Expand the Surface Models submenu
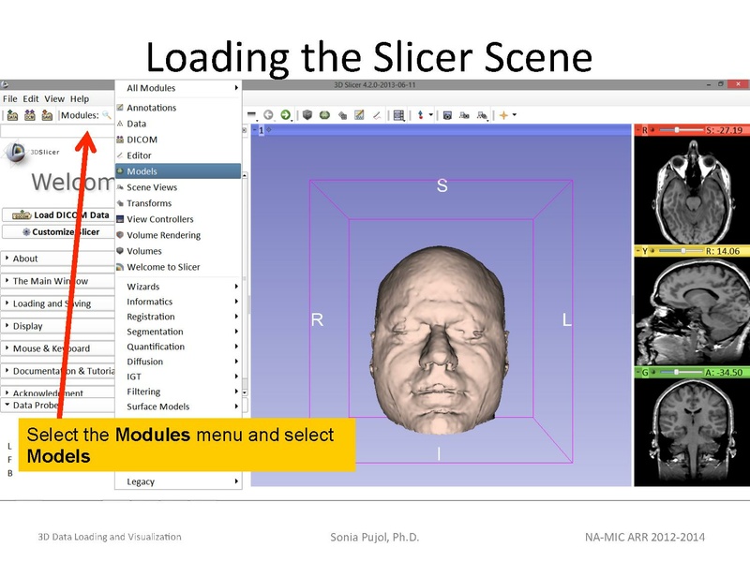 point(178,407)
